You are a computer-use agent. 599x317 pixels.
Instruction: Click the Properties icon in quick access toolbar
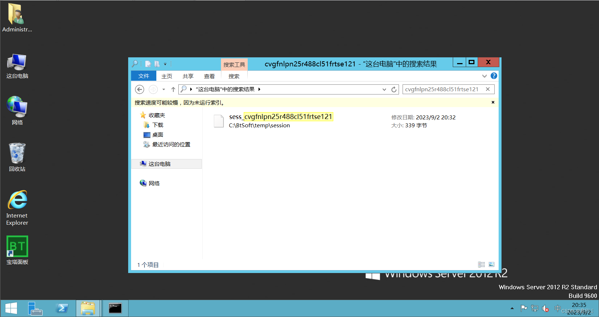tap(148, 64)
